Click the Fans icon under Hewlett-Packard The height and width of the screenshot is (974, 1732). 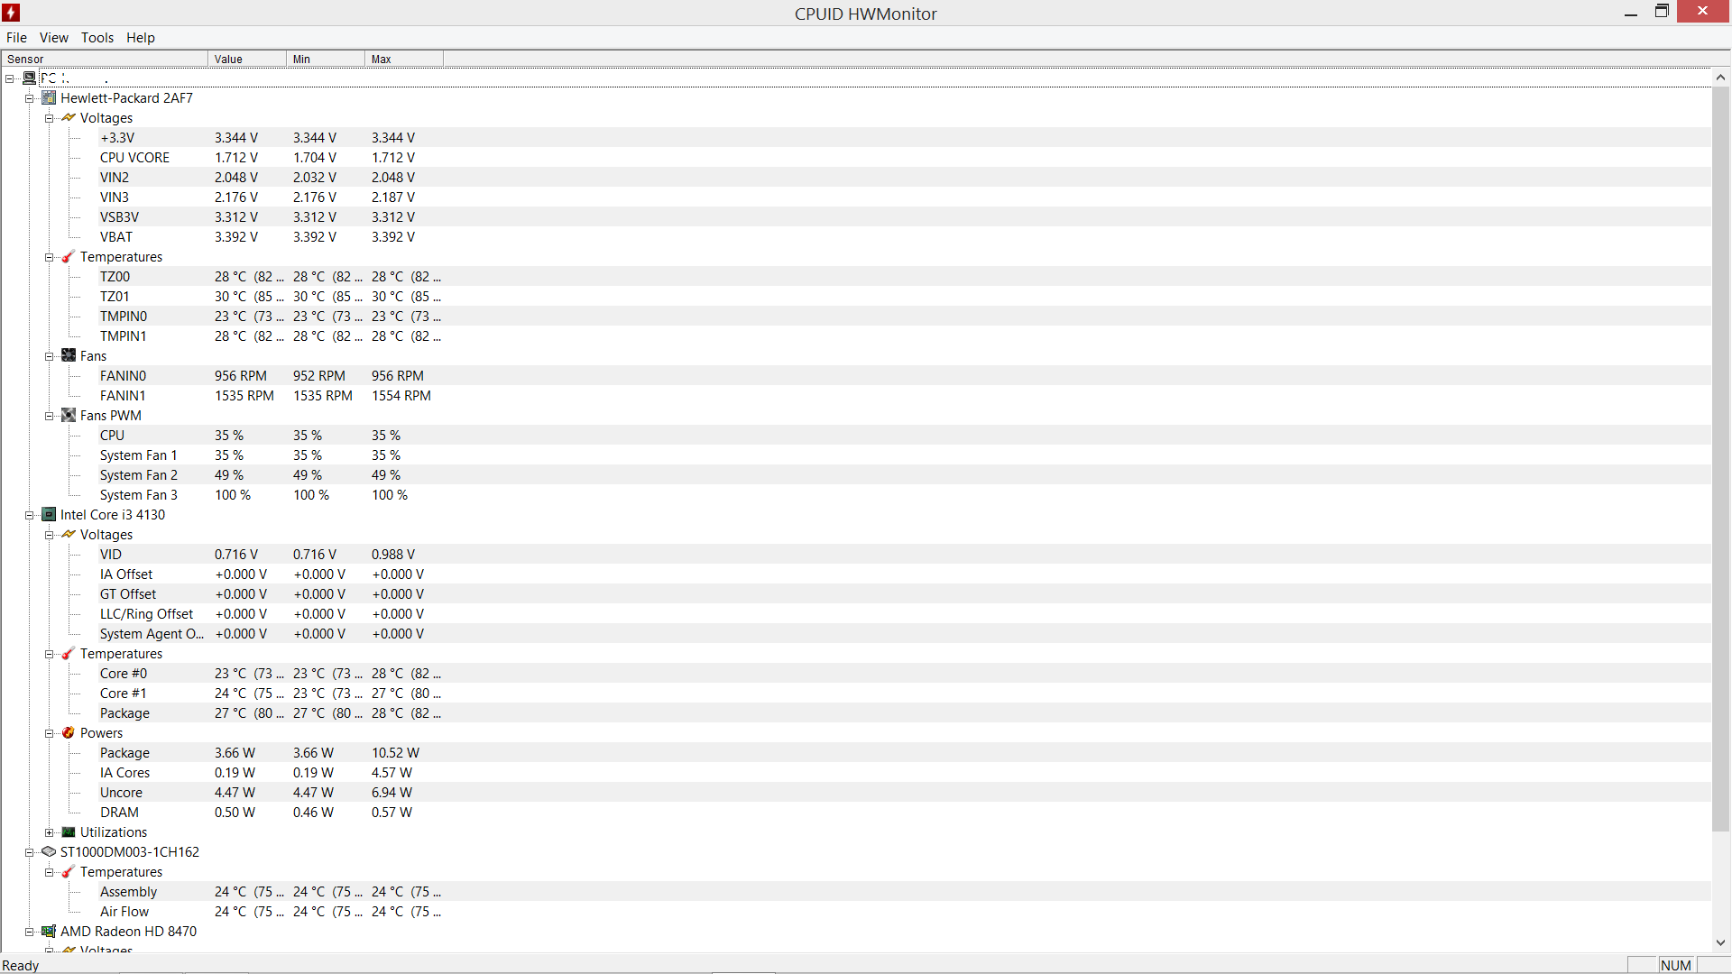tap(69, 355)
